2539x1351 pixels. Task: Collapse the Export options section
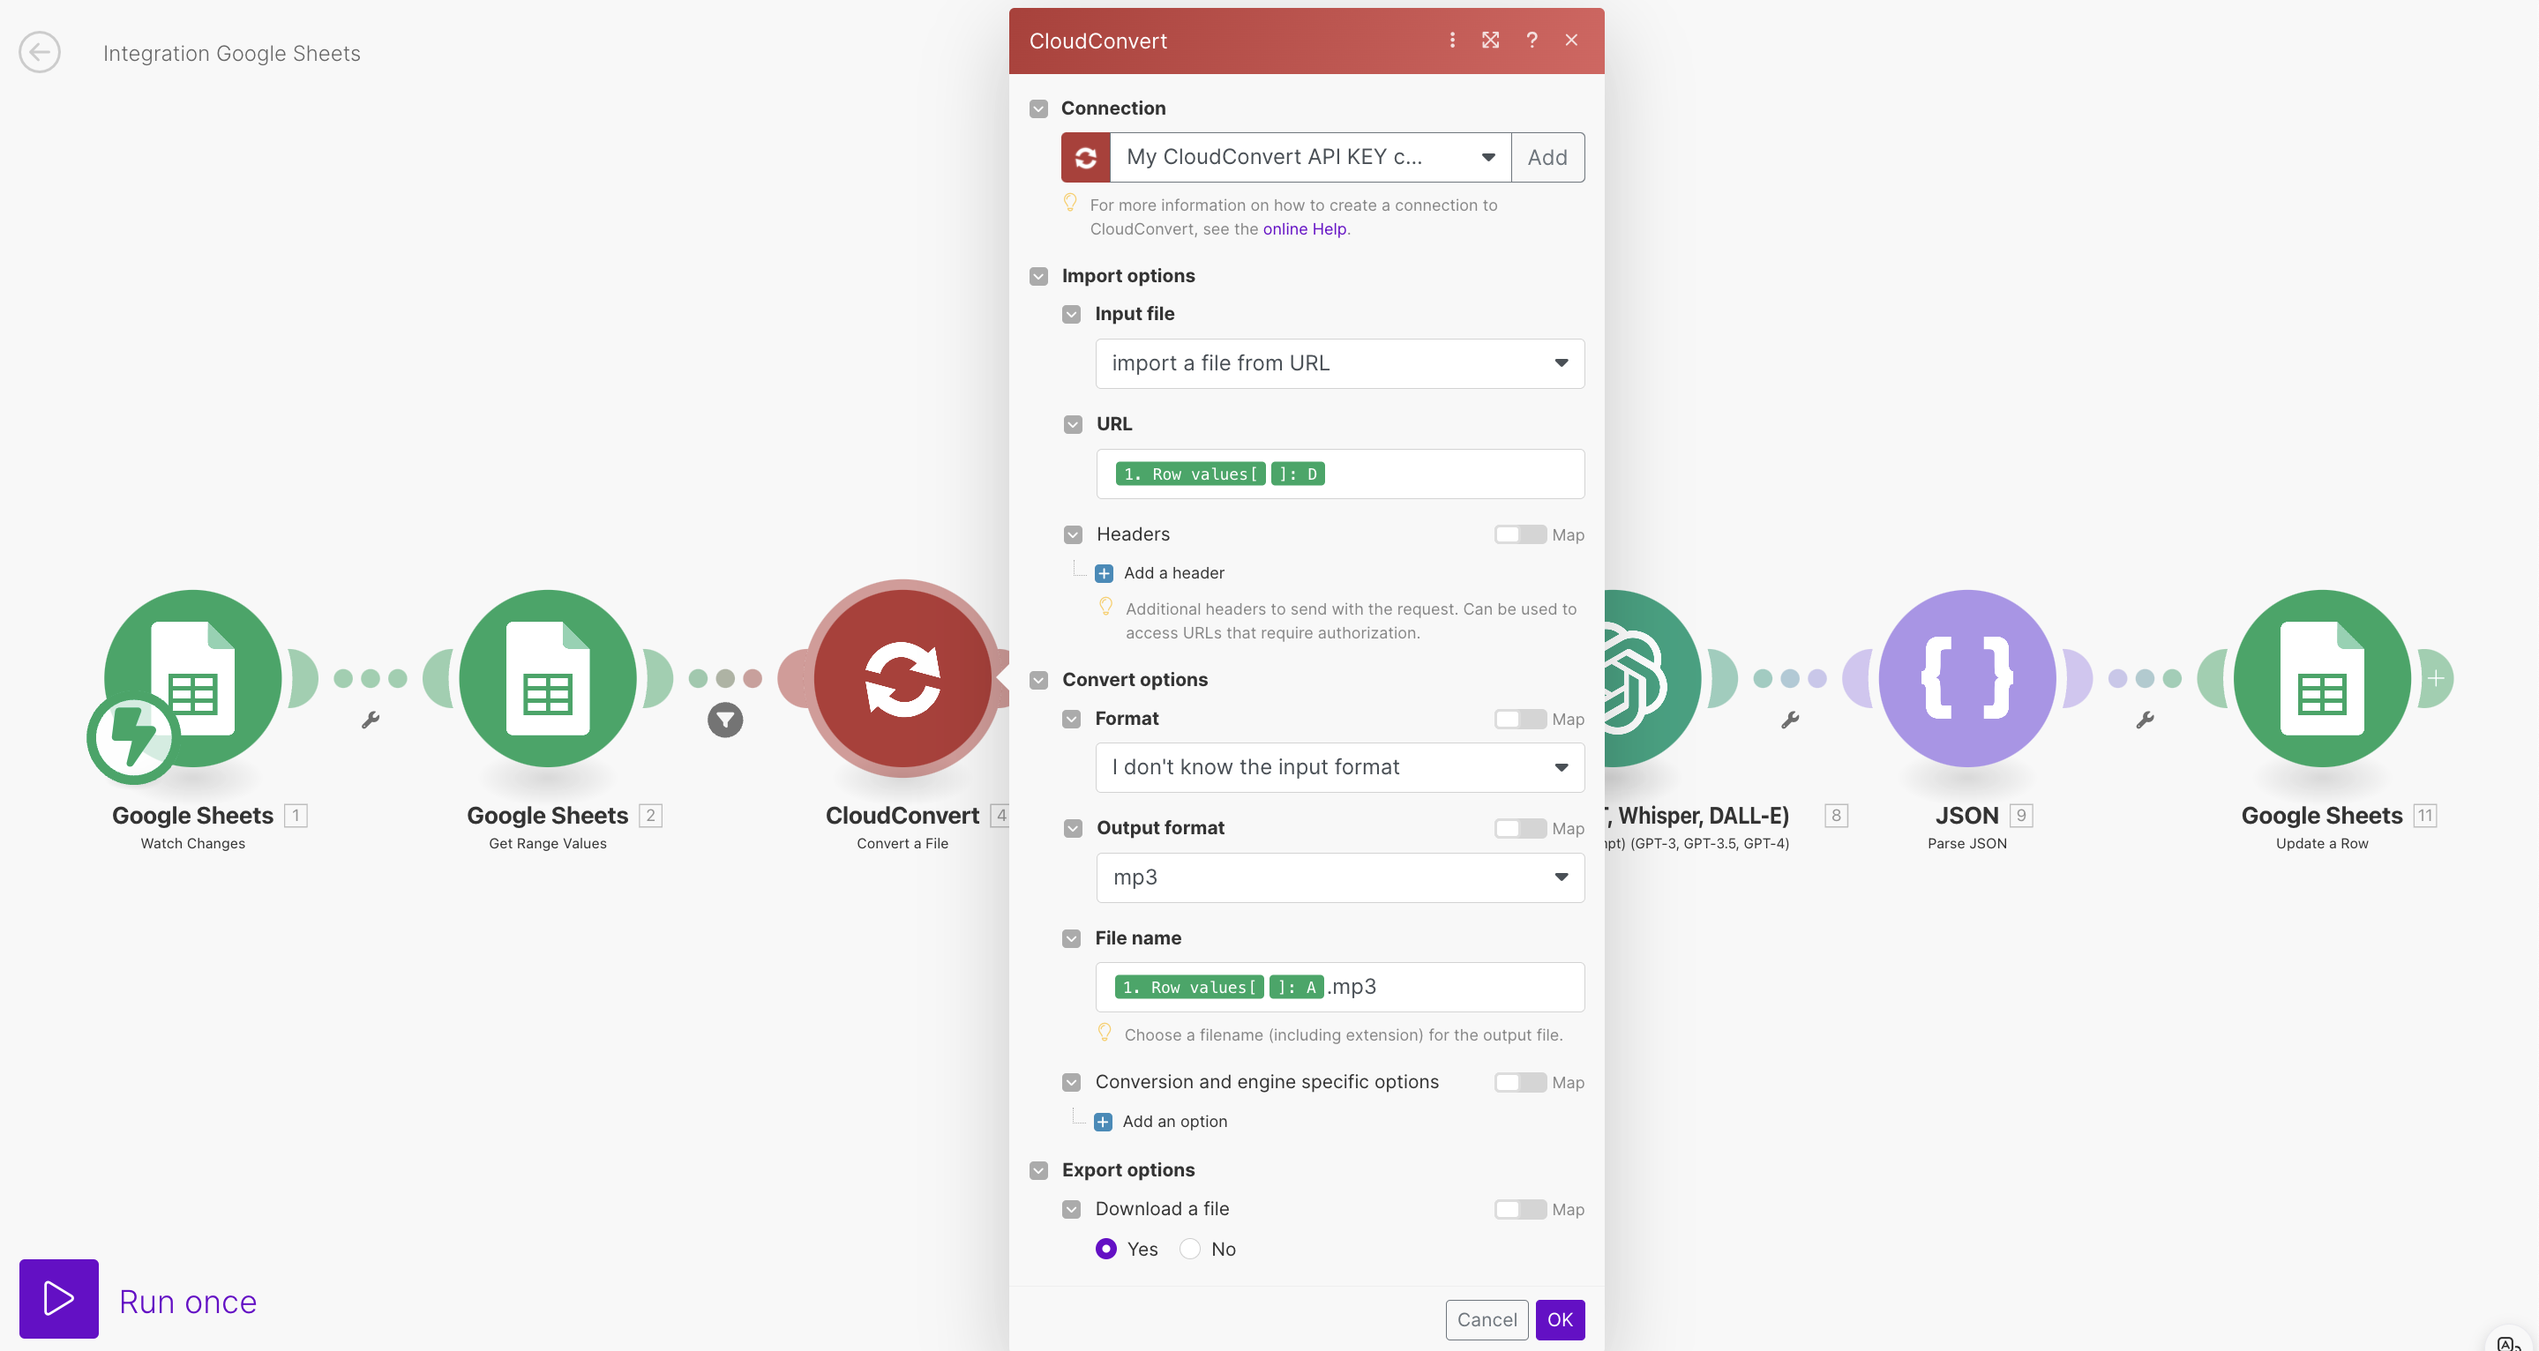coord(1037,1169)
